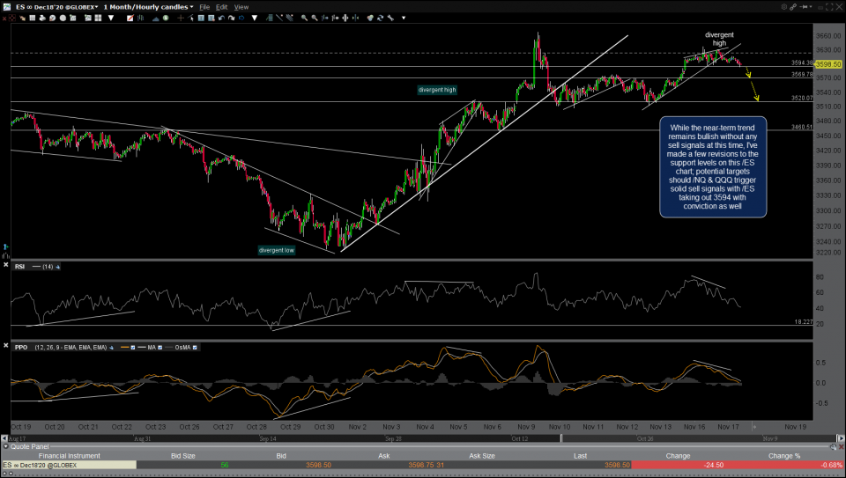Image resolution: width=846 pixels, height=478 pixels.
Task: Click the redo arrow in the toolbar
Action: click(x=232, y=18)
